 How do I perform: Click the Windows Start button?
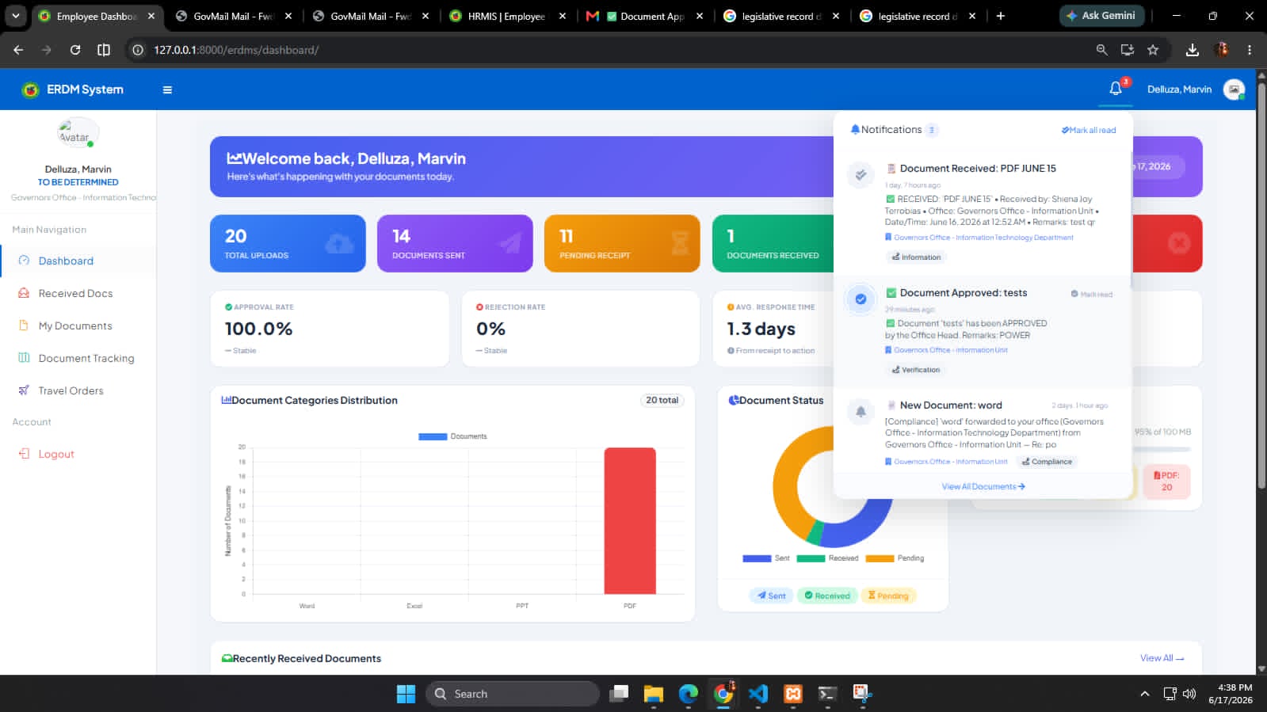(x=406, y=694)
